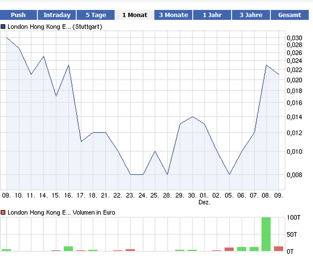Switch to the 1 Jahr view
The height and width of the screenshot is (258, 313).
[x=212, y=15]
